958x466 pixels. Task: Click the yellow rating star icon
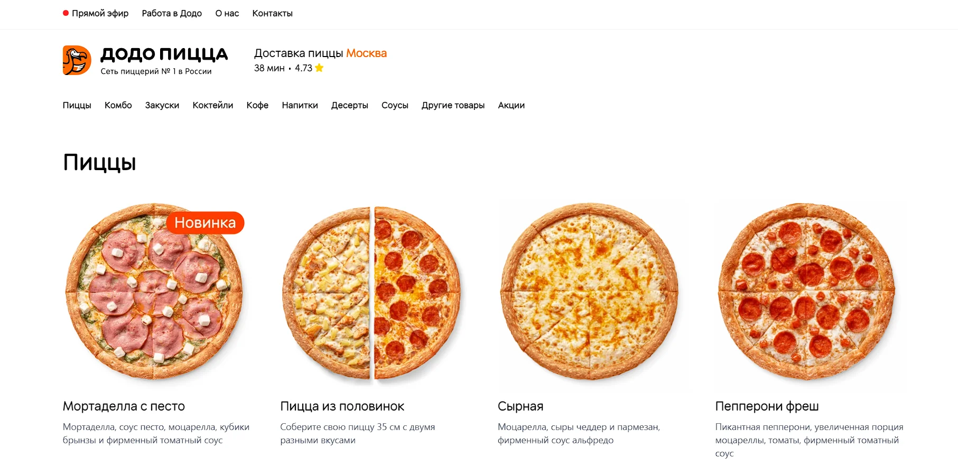(319, 68)
